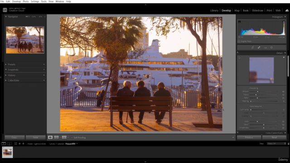Switch to Before/After view icon
290x163 pixels.
point(64,137)
